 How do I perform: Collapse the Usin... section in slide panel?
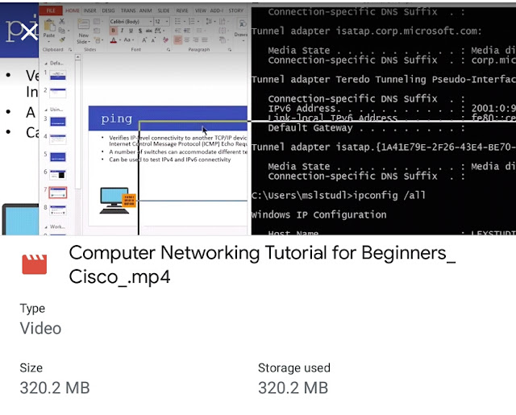click(x=46, y=110)
